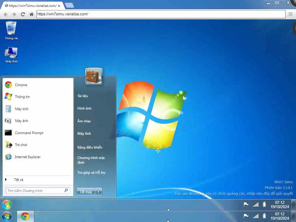Click Show desktop strip in upper taskbar
Screen dimensions: 296x222
pos(294,205)
